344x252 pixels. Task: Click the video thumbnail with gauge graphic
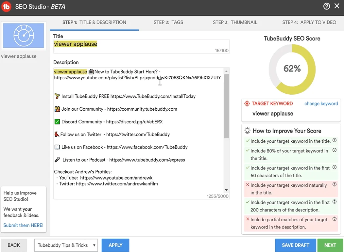24,36
